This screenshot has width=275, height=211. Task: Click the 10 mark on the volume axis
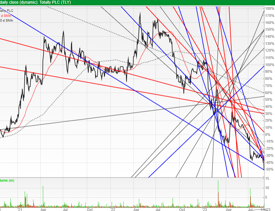tap(267, 188)
